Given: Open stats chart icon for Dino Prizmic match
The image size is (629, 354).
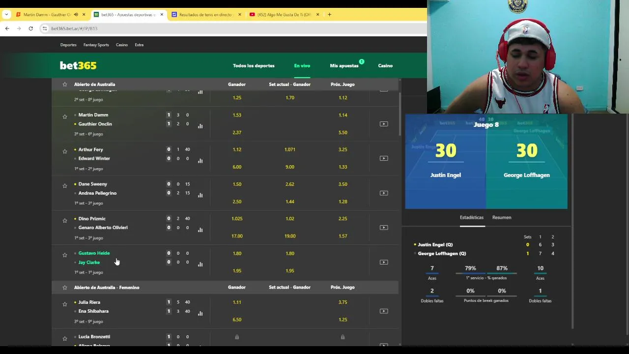Looking at the screenshot, I should [x=200, y=229].
